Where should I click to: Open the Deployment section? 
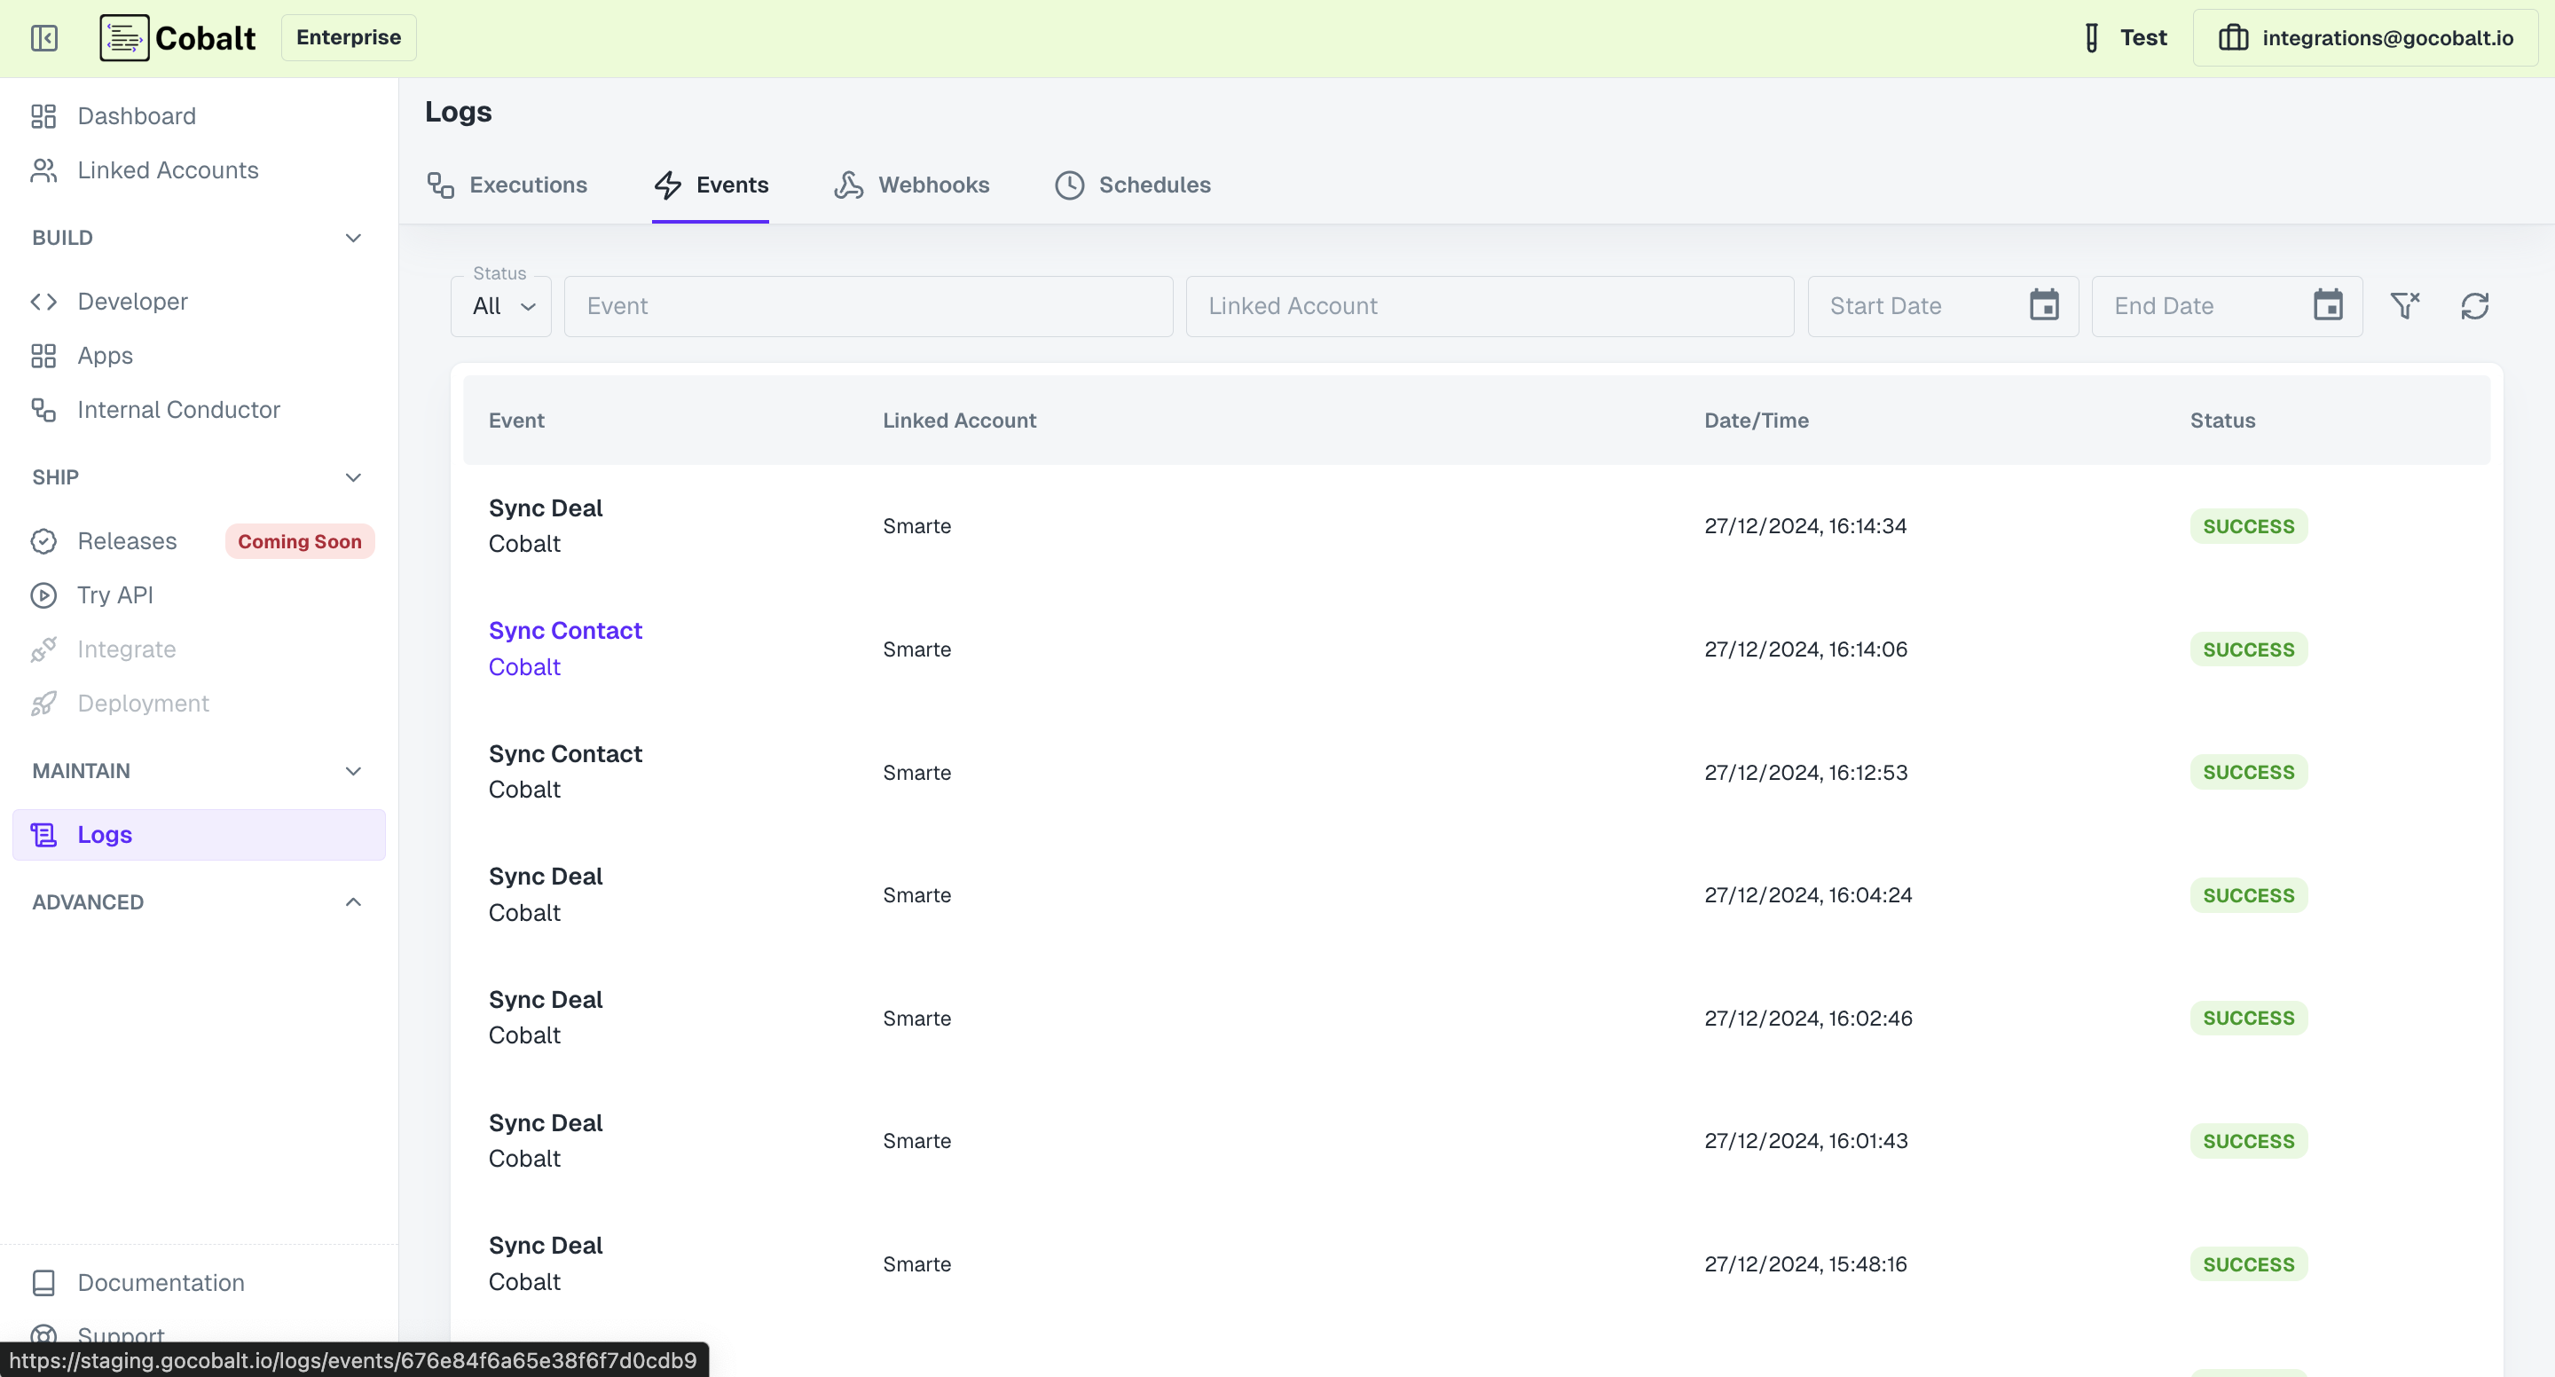143,704
